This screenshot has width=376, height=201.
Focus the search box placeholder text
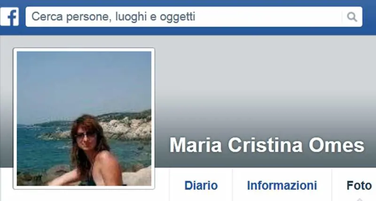[x=113, y=17]
